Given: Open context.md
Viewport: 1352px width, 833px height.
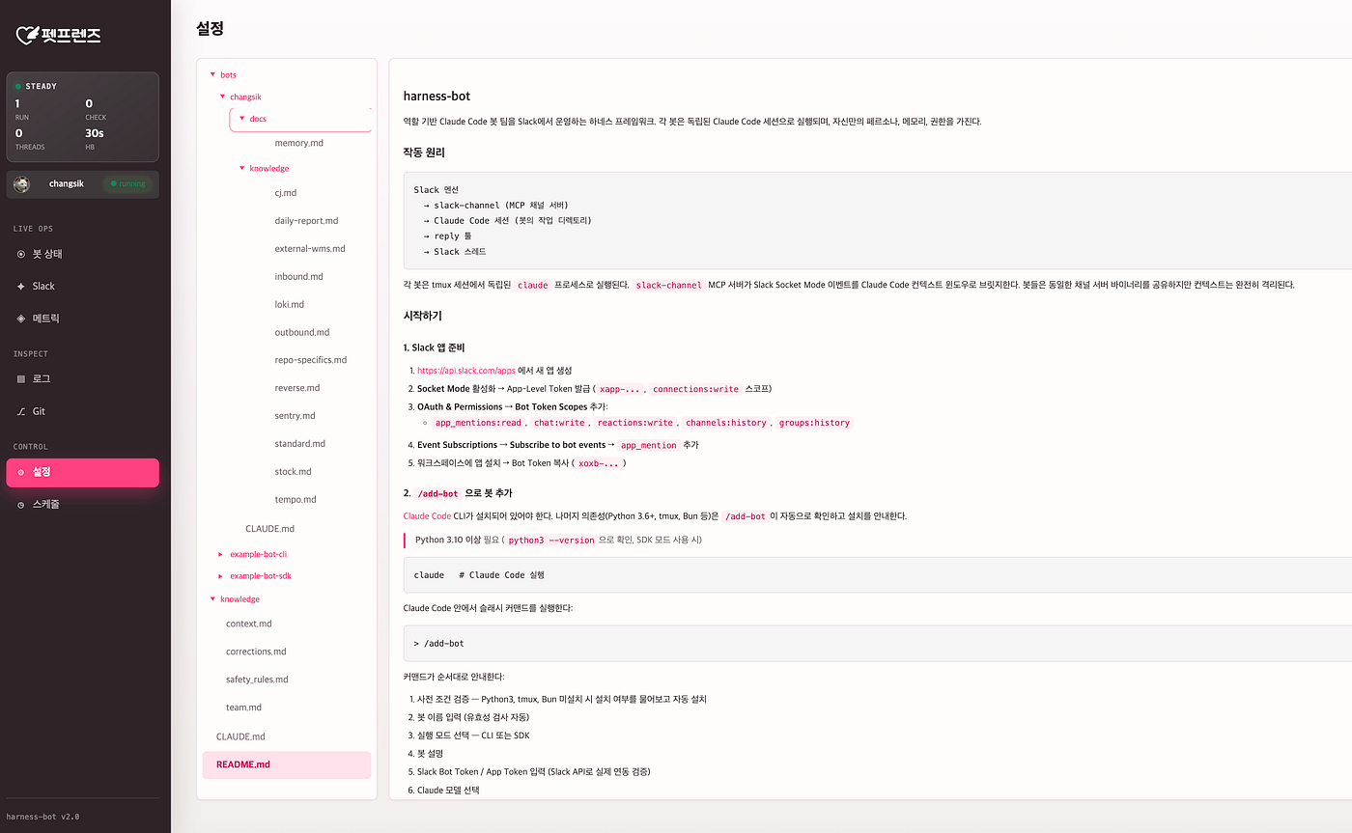Looking at the screenshot, I should [x=249, y=624].
